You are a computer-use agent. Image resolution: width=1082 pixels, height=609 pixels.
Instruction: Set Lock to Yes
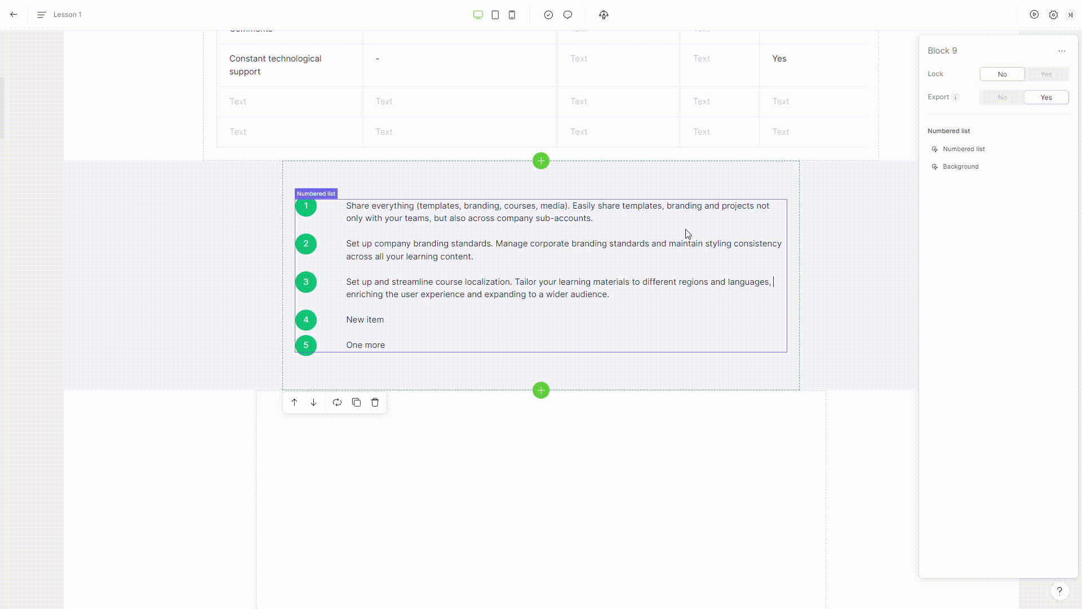[1046, 74]
